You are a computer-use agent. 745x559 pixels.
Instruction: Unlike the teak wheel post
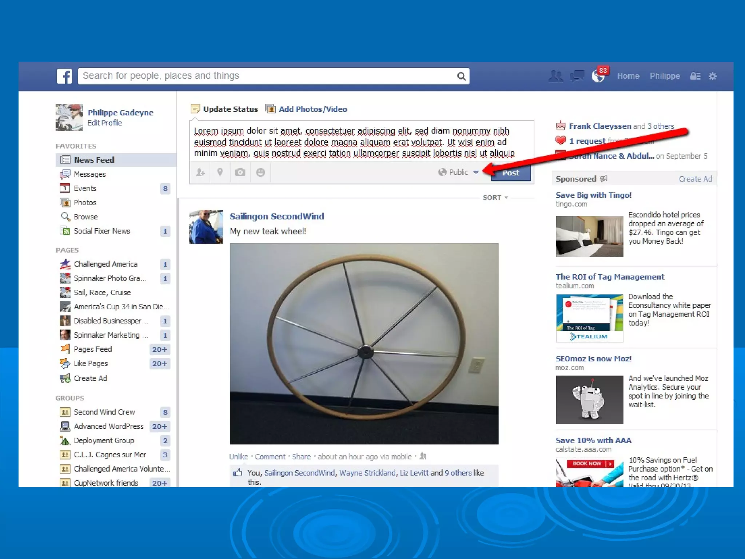(x=238, y=457)
